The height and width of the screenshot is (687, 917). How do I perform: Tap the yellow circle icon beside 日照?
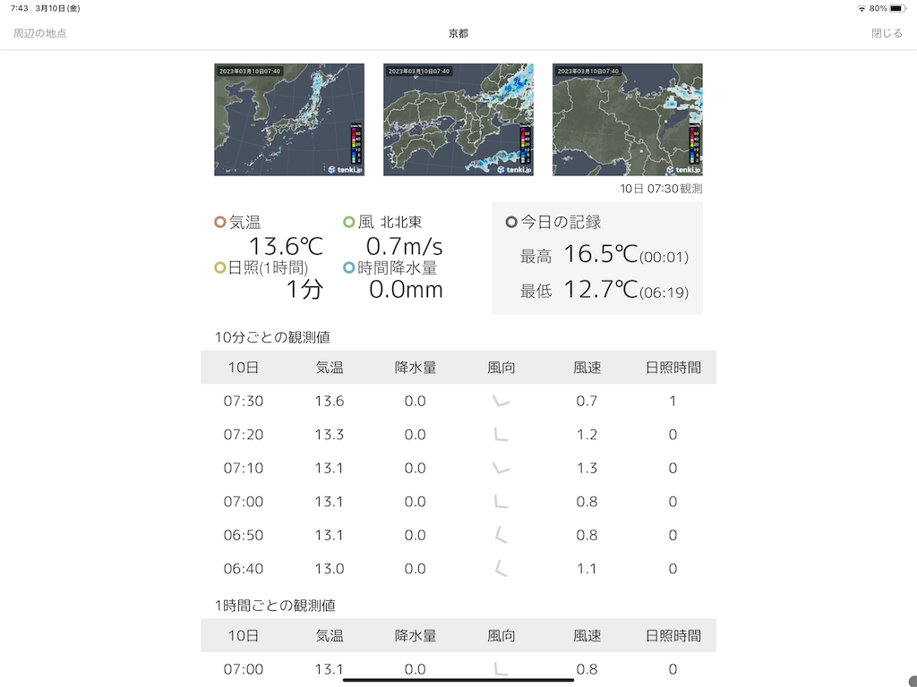[x=220, y=267]
